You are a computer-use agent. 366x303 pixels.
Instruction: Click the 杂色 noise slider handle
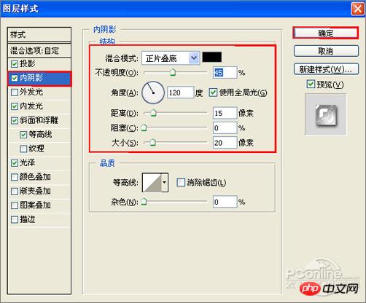[144, 202]
